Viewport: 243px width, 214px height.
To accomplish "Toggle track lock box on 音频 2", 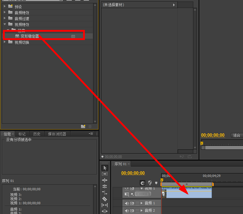I will click(x=137, y=210).
